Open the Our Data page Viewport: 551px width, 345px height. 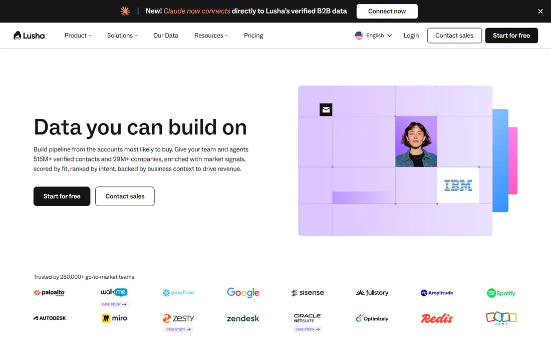165,36
